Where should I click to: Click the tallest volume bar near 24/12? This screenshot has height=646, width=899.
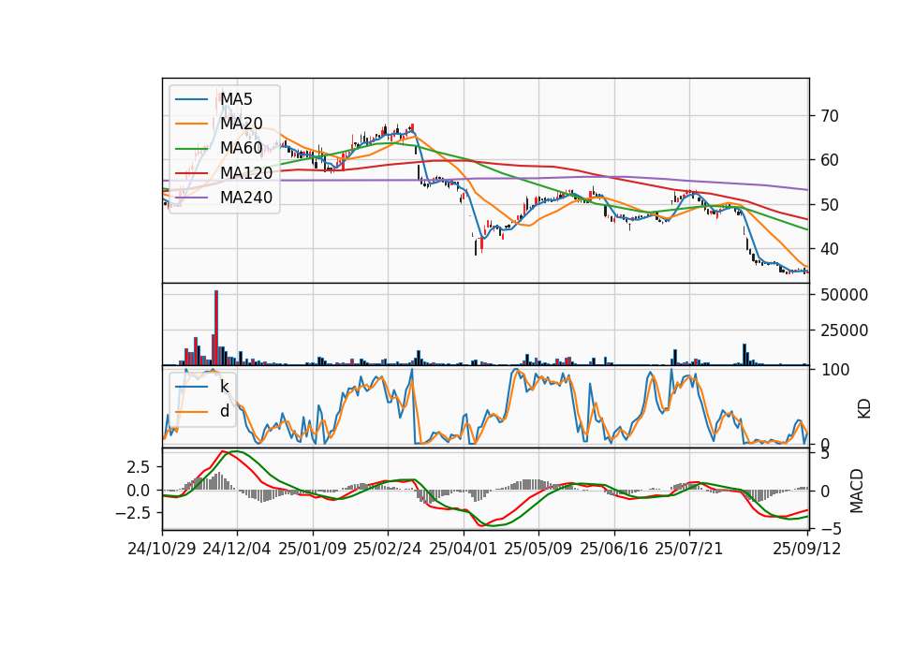coord(216,328)
